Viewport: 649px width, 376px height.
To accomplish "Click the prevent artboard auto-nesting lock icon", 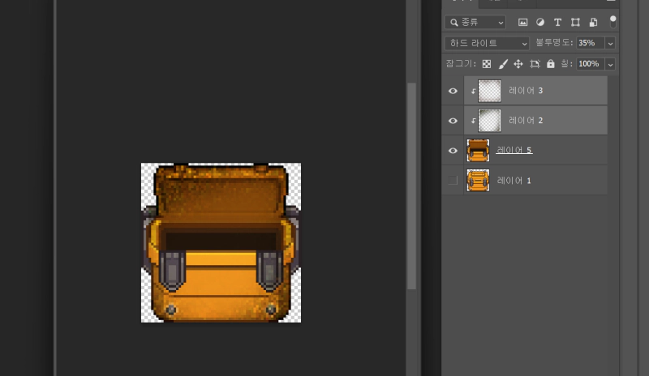I will pyautogui.click(x=535, y=64).
